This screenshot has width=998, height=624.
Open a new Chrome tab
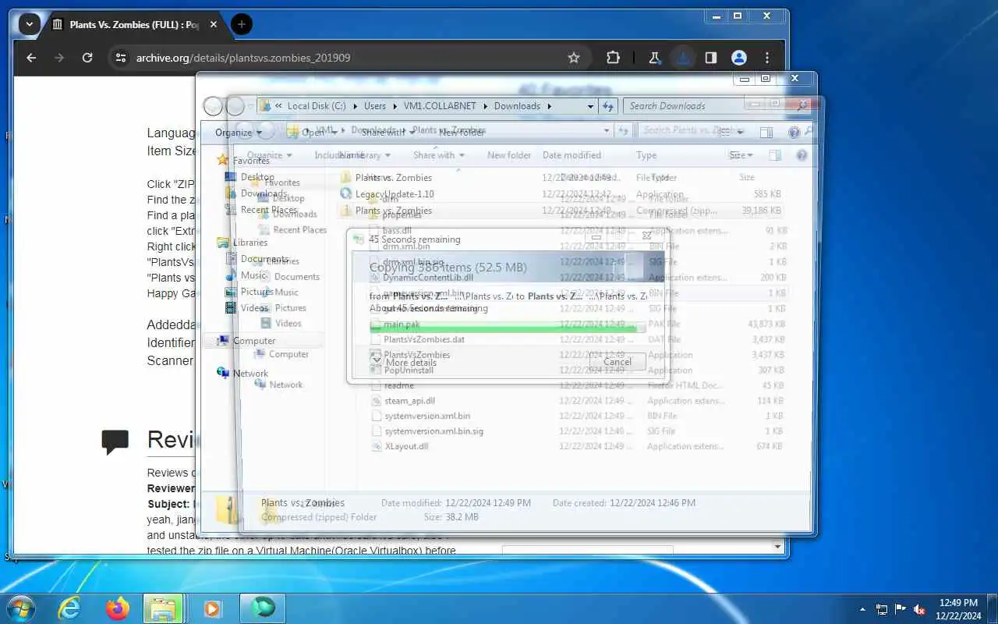(x=242, y=24)
